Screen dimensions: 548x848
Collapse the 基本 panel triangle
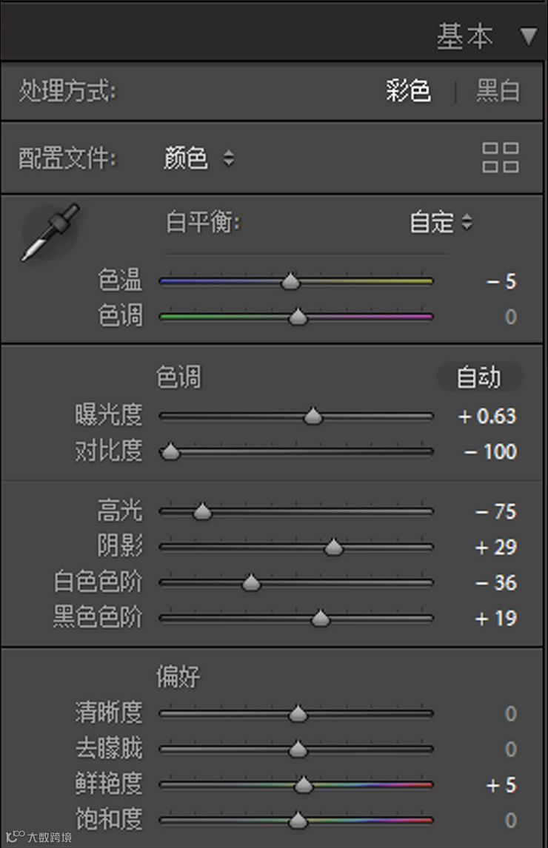pyautogui.click(x=528, y=36)
